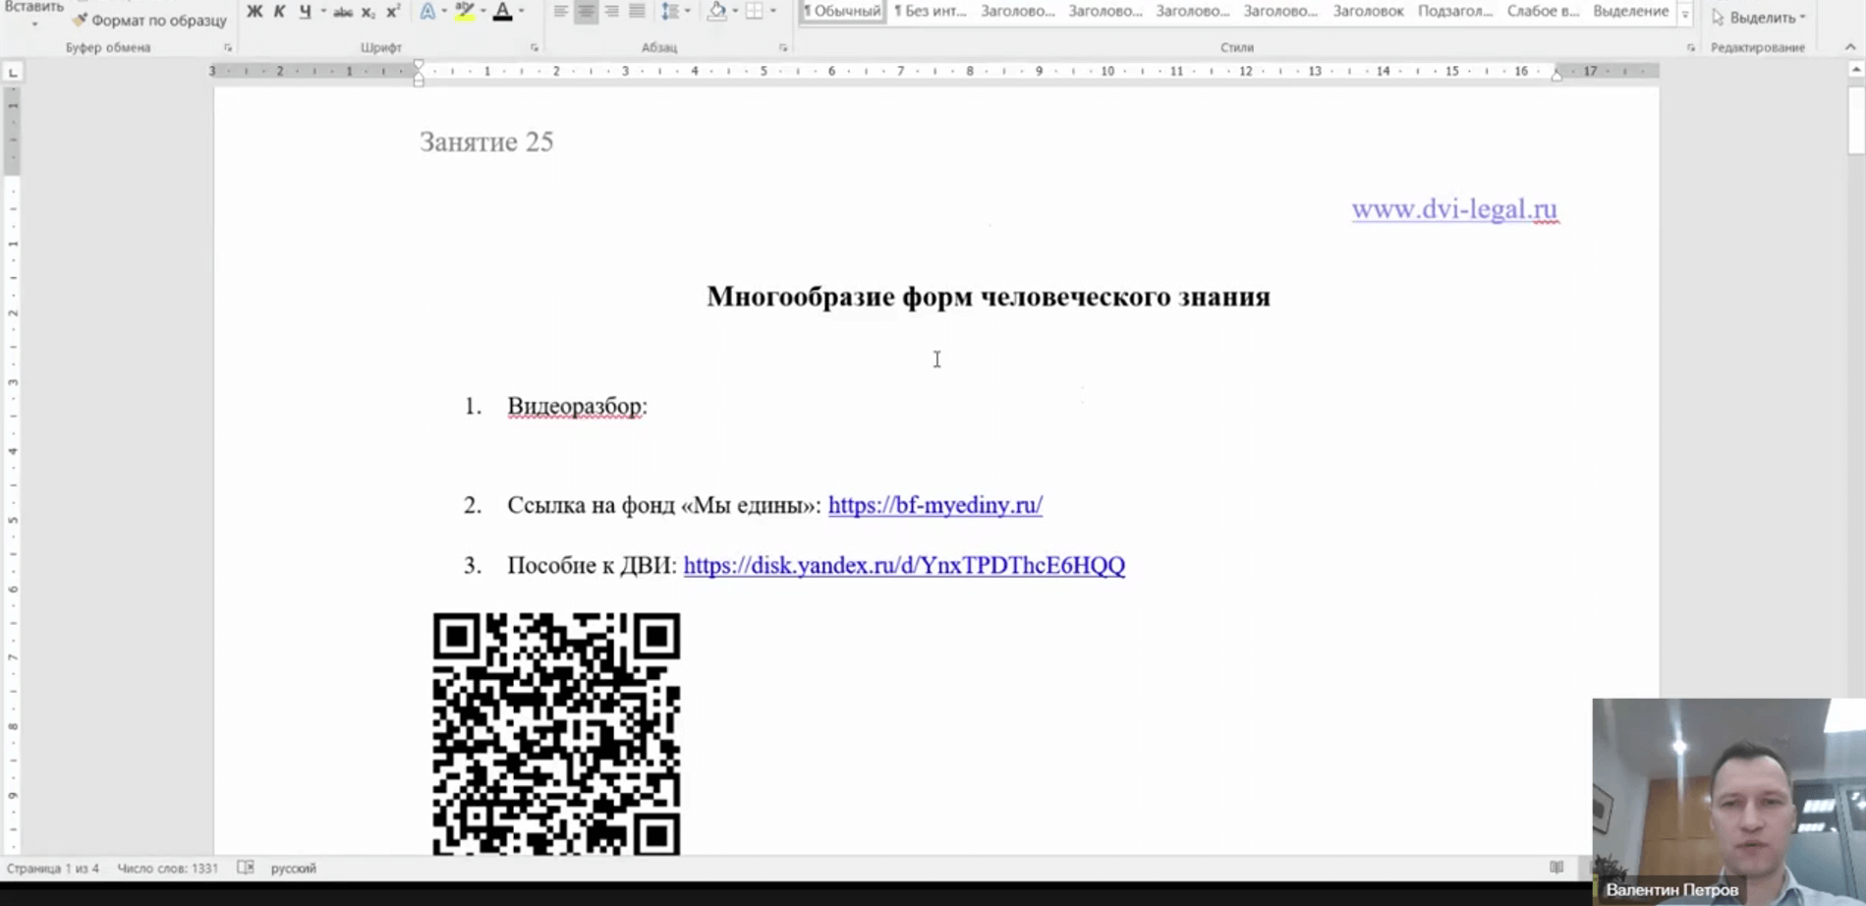Apply the Слабое в... style
This screenshot has height=906, width=1866.
point(1543,11)
